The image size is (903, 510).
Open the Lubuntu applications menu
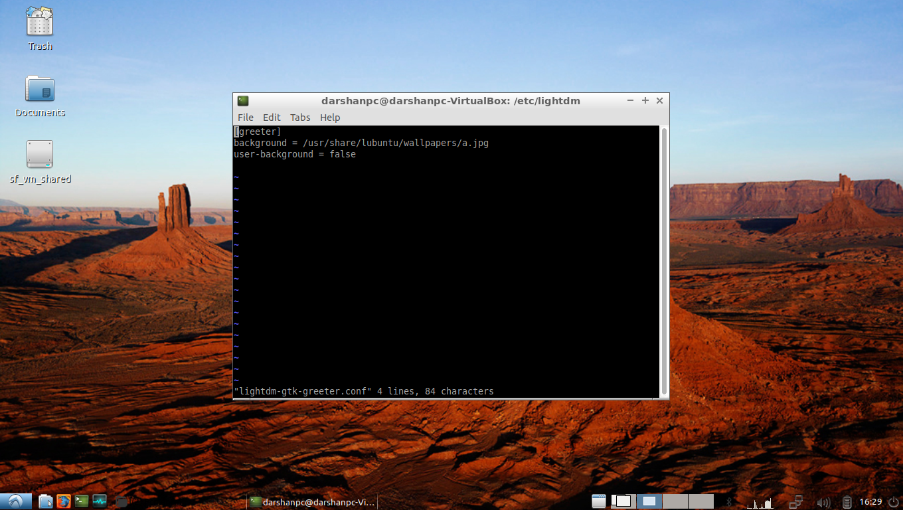(x=15, y=501)
